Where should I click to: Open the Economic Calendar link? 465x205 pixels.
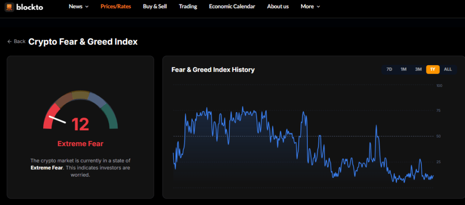point(232,6)
